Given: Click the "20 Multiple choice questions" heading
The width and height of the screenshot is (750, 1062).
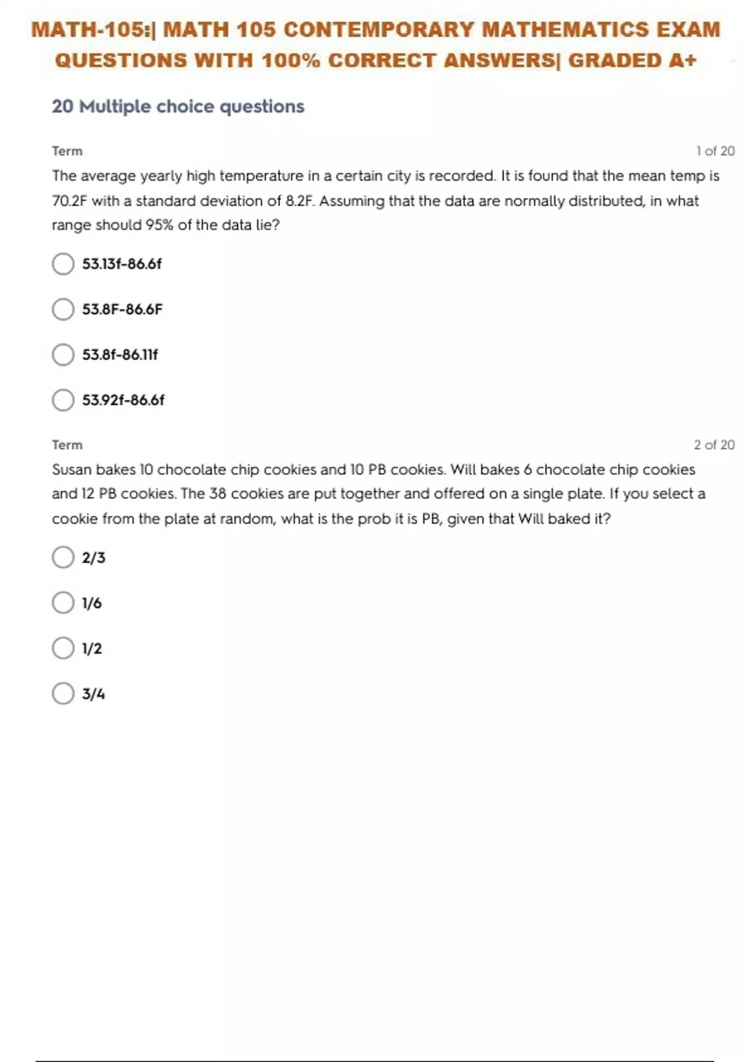Looking at the screenshot, I should point(178,107).
